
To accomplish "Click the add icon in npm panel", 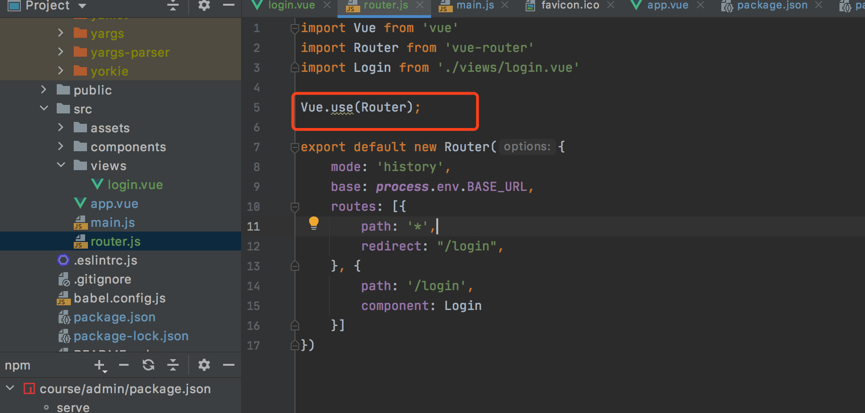I will [100, 365].
